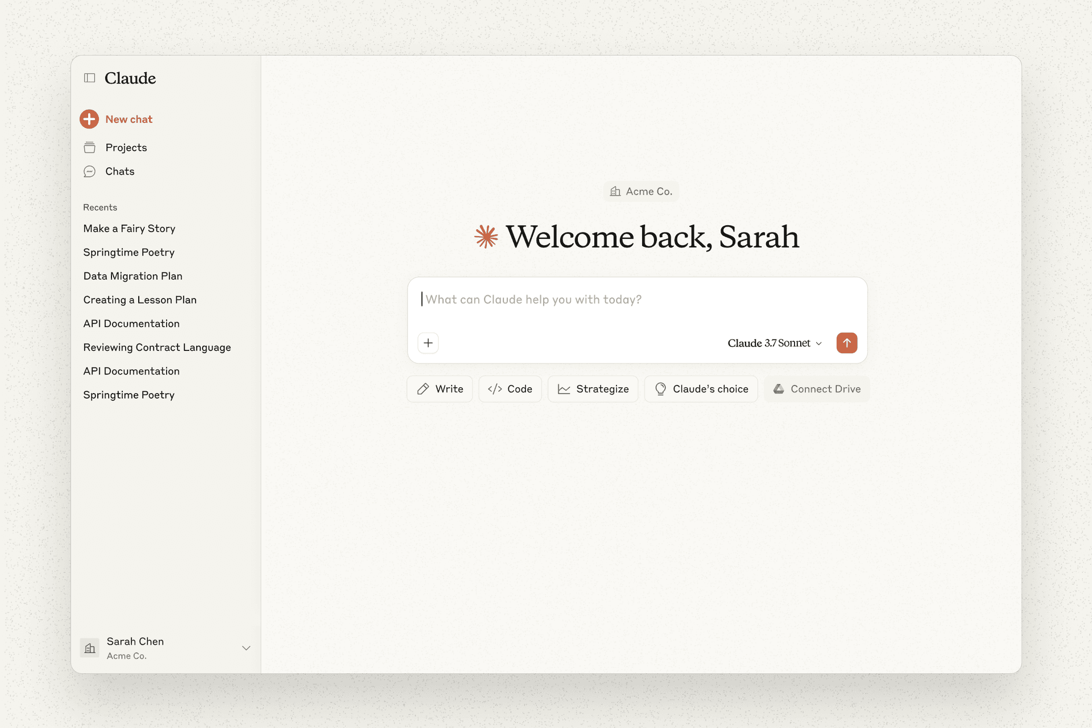Expand the Sarah Chen account menu chevron
1092x728 pixels.
[x=246, y=648]
